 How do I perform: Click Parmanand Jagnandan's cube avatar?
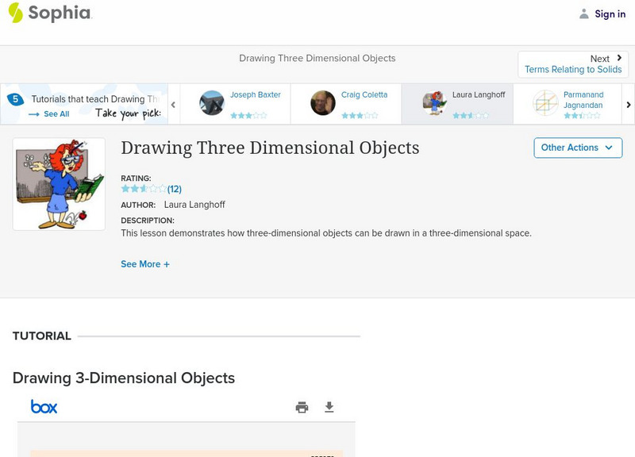pos(545,103)
